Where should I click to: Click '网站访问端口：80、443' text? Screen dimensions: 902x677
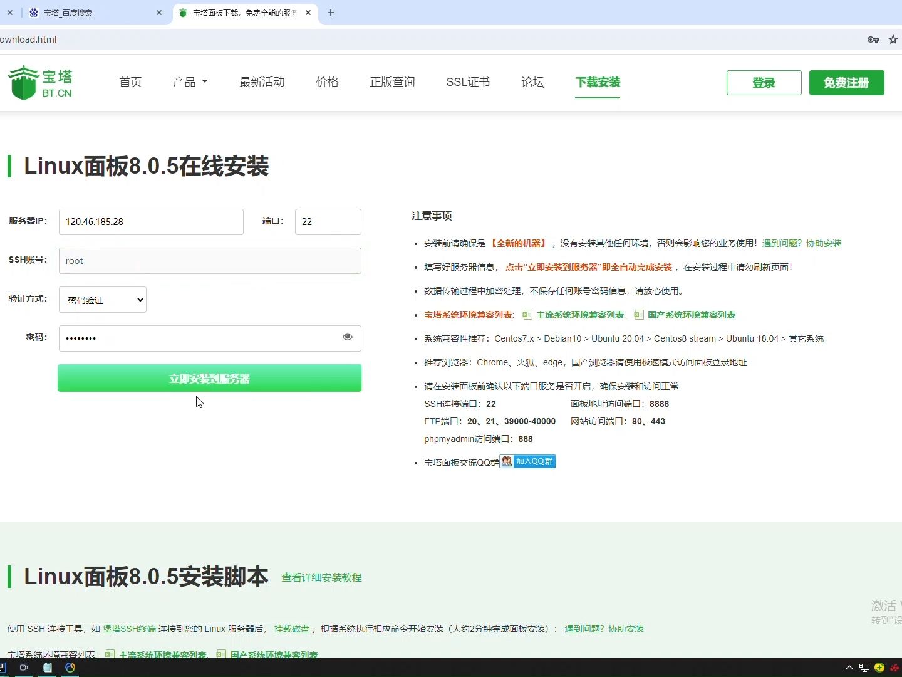618,421
